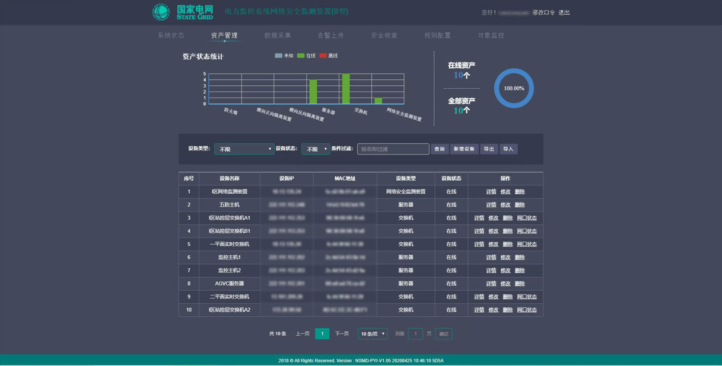Image resolution: width=722 pixels, height=366 pixels.
Task: Toggle the 未知 legend series
Action: (x=284, y=56)
